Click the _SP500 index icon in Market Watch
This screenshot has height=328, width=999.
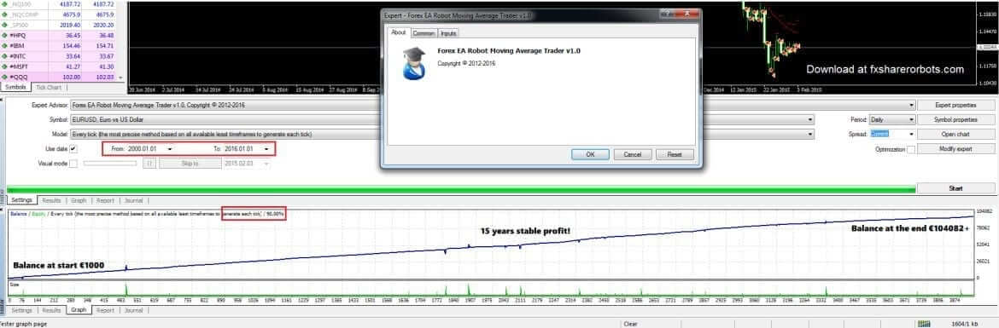pyautogui.click(x=4, y=26)
